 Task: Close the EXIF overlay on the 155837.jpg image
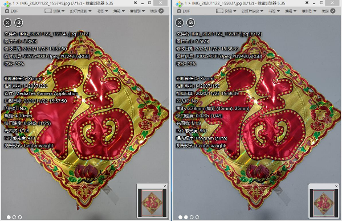click(x=180, y=23)
